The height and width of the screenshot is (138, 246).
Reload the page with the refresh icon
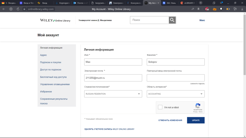(18, 9)
